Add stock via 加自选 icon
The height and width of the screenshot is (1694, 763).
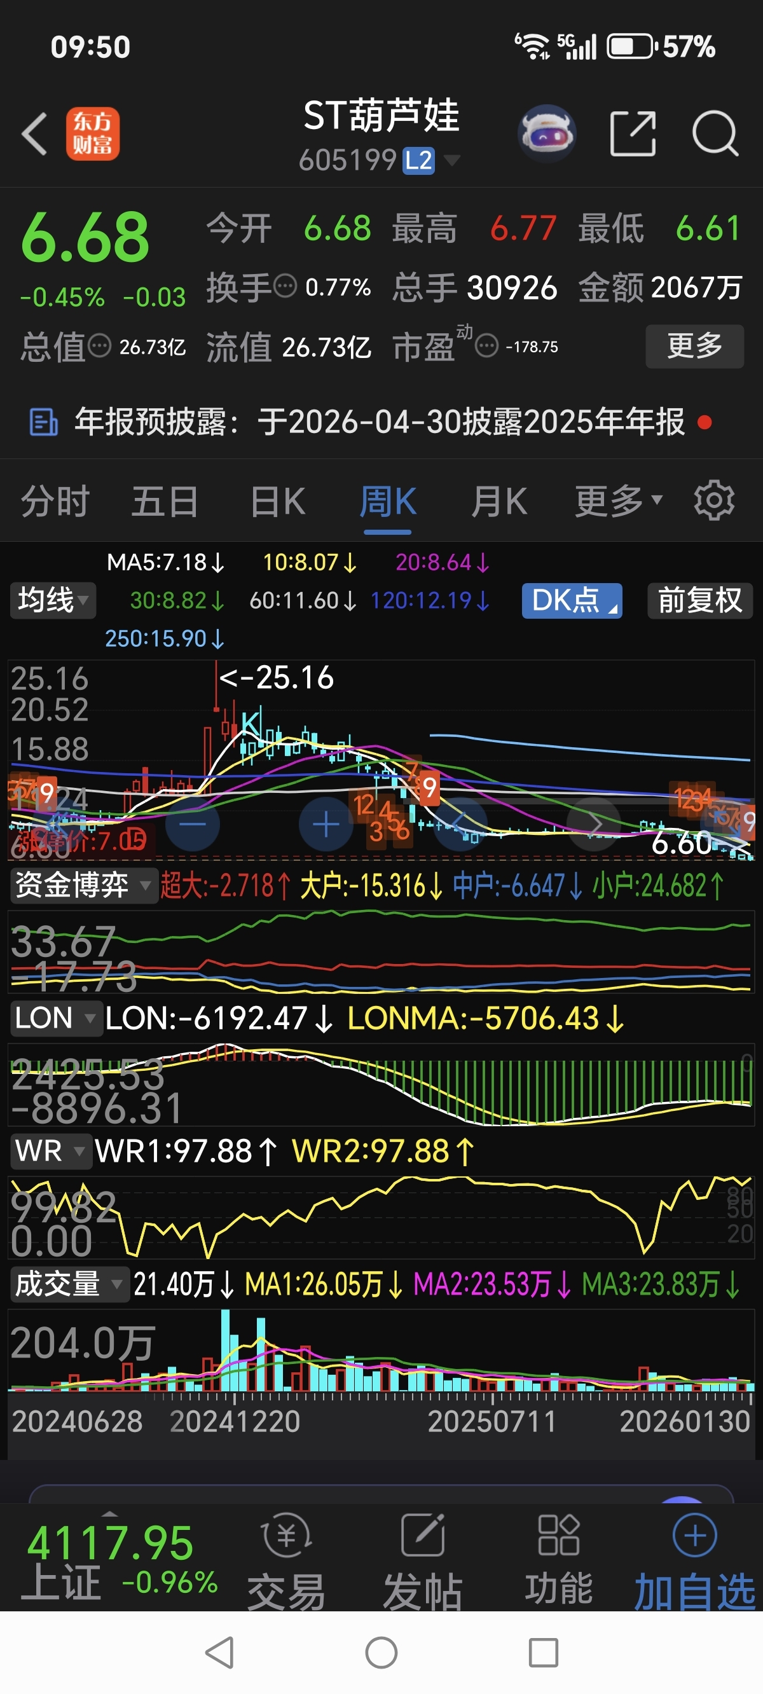694,1536
